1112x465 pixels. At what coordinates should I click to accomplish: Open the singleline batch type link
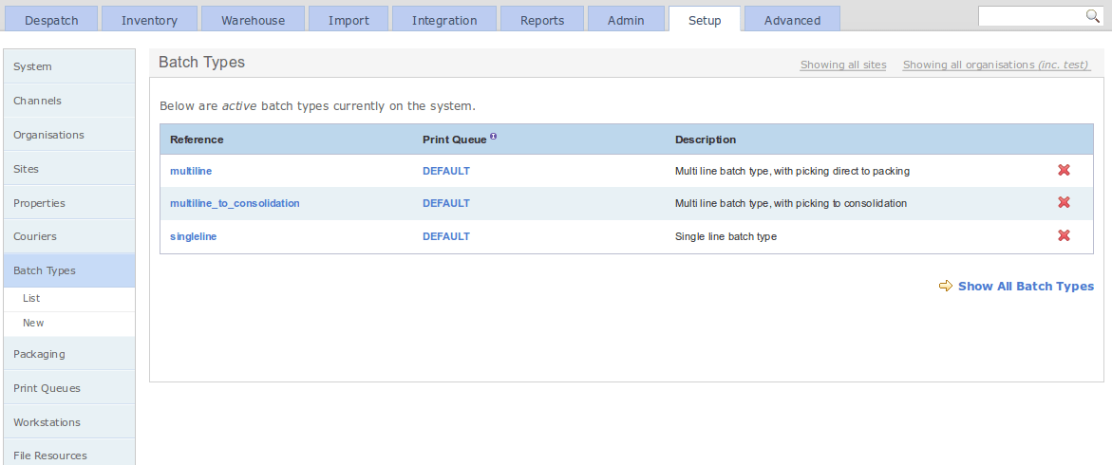(194, 236)
